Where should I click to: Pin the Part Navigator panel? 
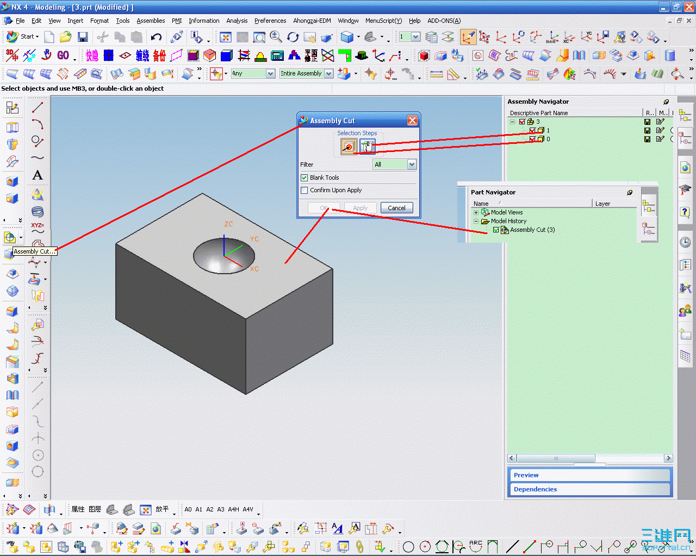tap(630, 192)
